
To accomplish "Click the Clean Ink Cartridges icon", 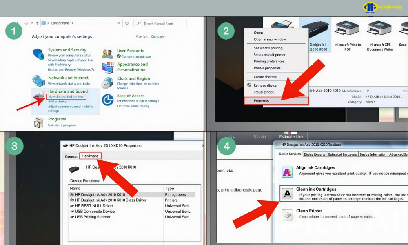I will pos(288,194).
